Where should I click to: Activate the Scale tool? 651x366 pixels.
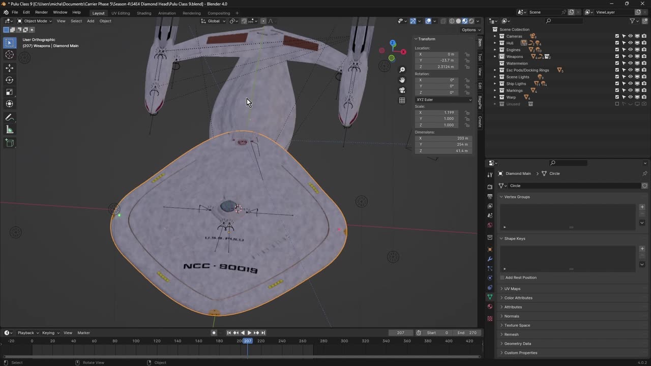(10, 92)
